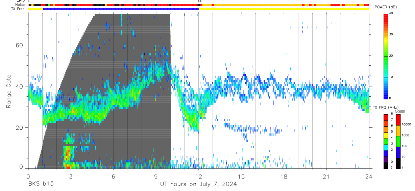The image size is (415, 191).
Task: Click the POWER (dB) colorbar title
Action: pos(386,7)
